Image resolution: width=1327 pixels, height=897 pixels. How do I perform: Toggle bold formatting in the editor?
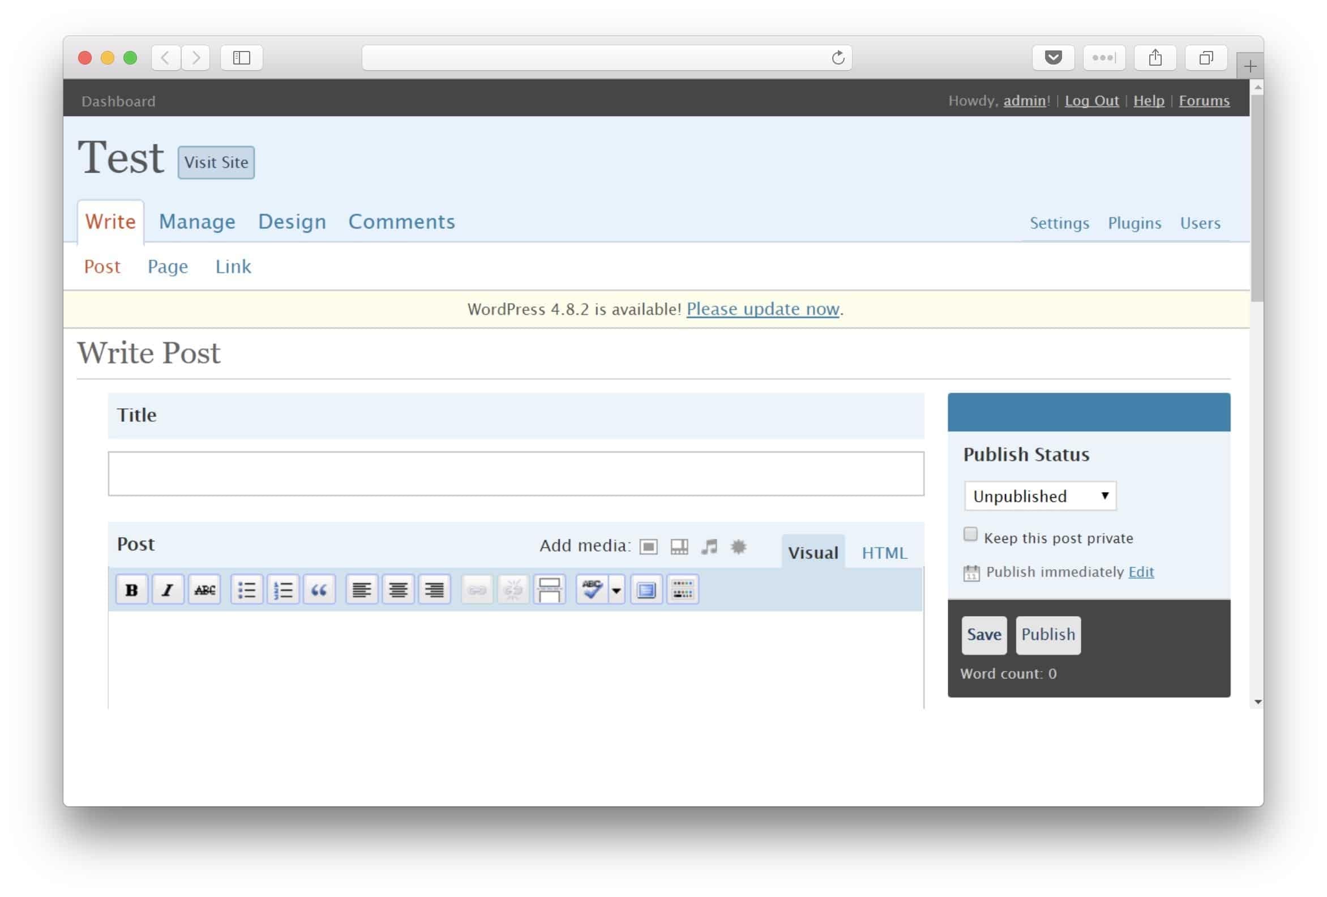(131, 589)
